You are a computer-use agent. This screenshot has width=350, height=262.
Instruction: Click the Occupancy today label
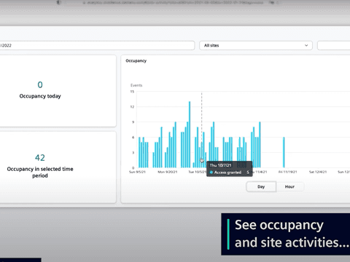click(x=40, y=96)
